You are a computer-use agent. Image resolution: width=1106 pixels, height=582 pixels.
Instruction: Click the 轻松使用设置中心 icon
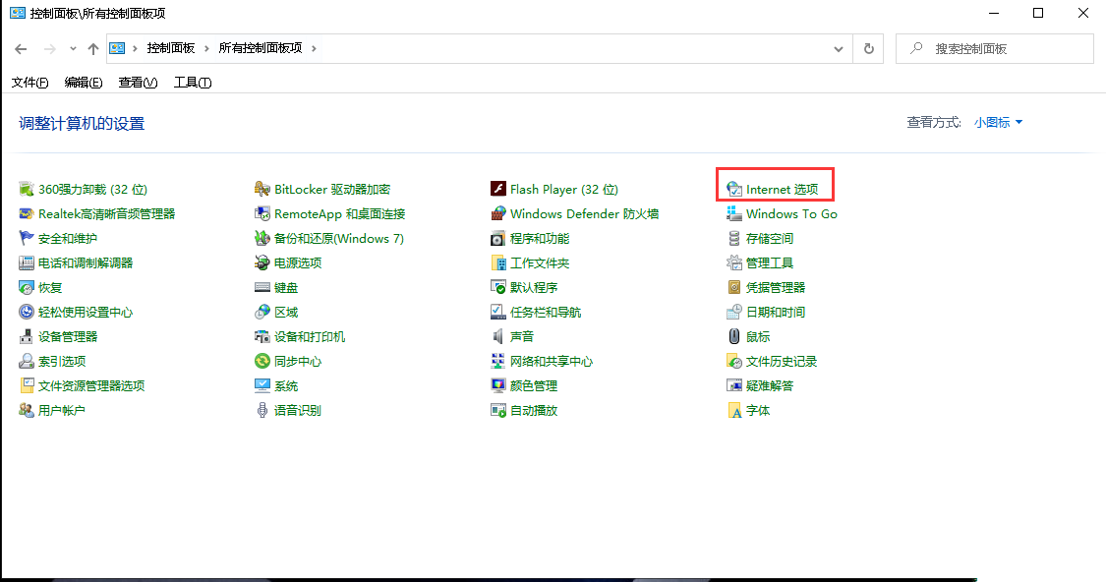[x=27, y=312]
